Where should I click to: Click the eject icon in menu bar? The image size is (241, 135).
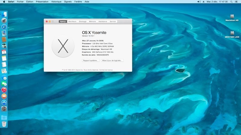pos(204,1)
